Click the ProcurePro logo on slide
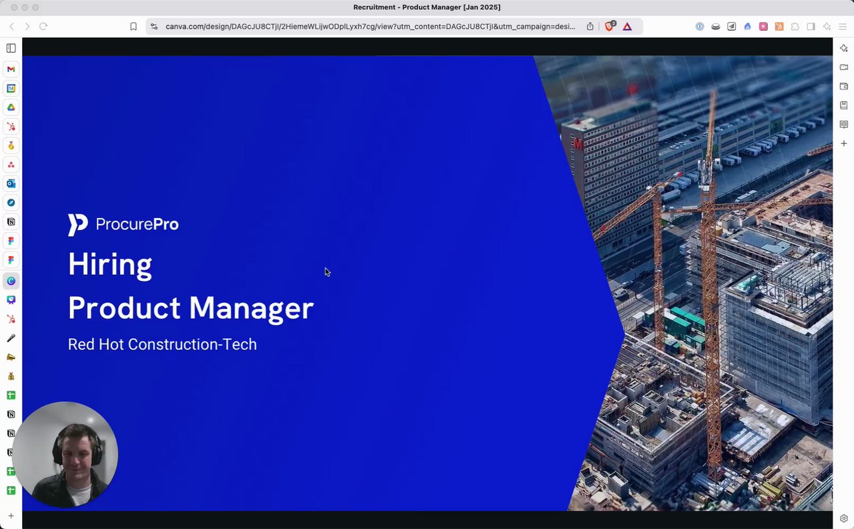Screen dimensions: 854x529 [x=123, y=225]
